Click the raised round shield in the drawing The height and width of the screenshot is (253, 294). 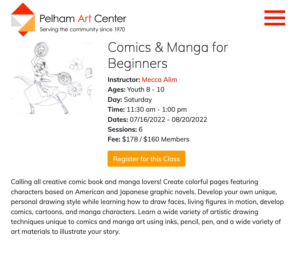click(x=41, y=49)
